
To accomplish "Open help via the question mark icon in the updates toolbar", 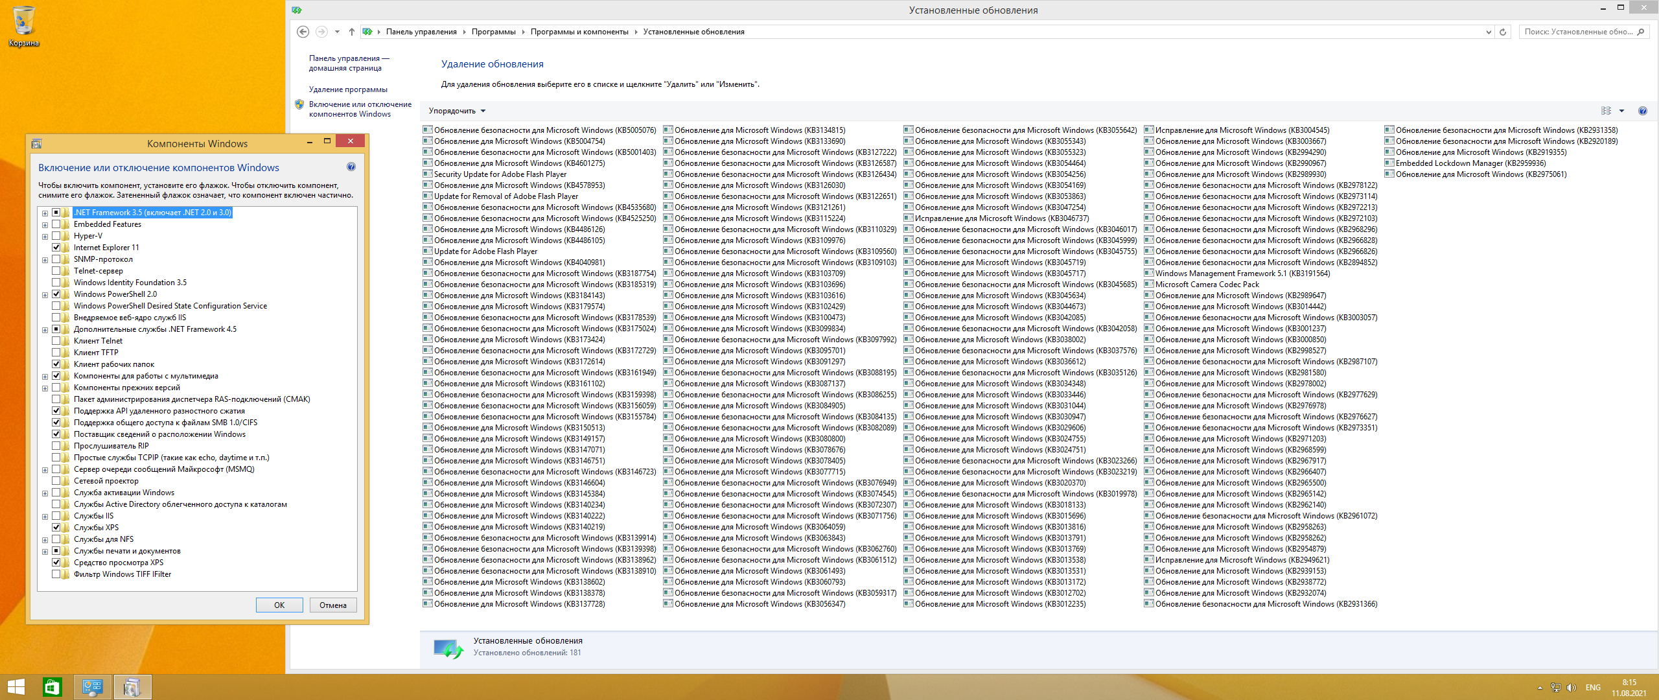I will pyautogui.click(x=1643, y=111).
